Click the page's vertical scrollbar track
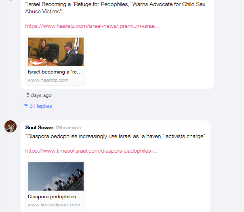This screenshot has height=212, width=244. [243, 106]
